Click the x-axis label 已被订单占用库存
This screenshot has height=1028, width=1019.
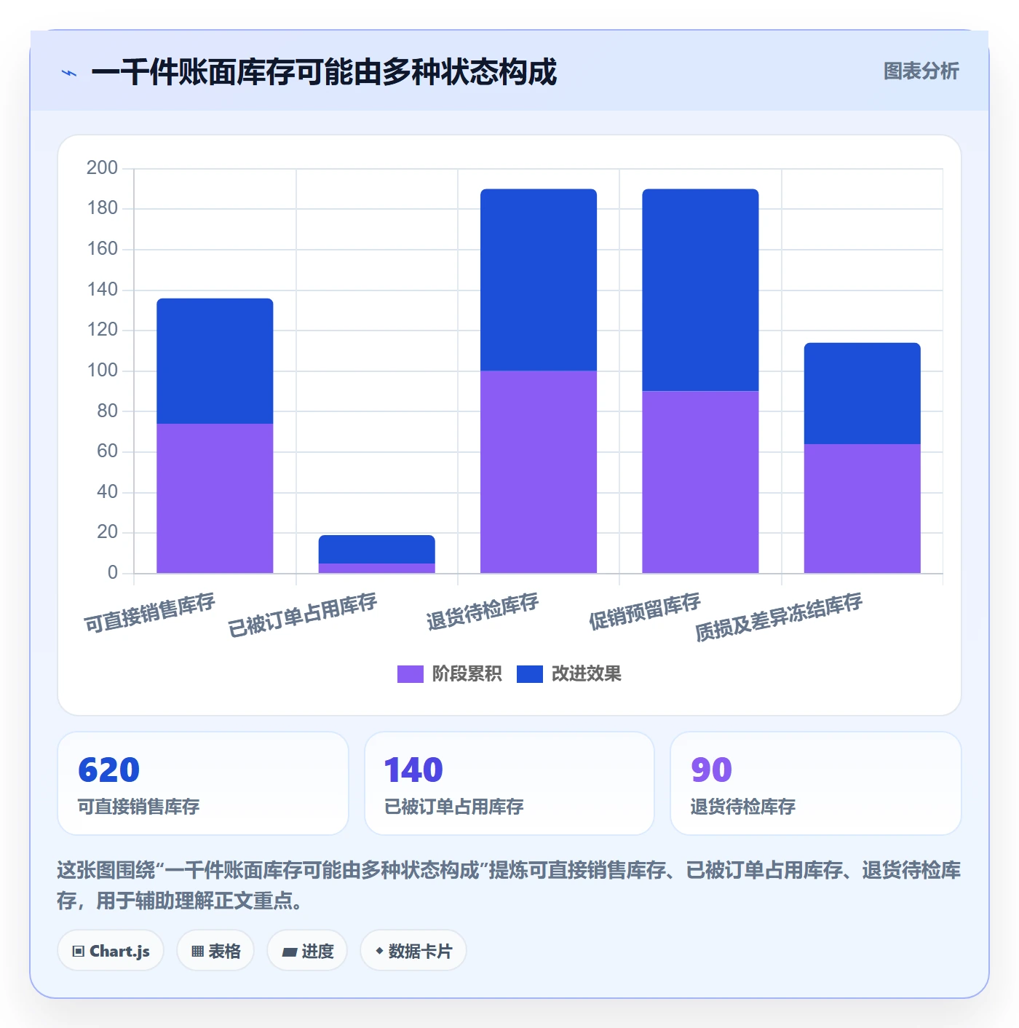coord(303,615)
